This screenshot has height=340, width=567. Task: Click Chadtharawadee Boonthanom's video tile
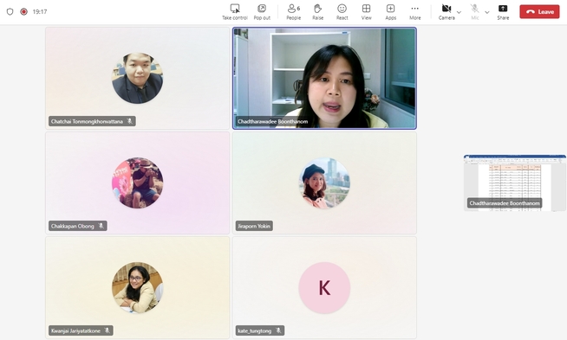(x=324, y=78)
